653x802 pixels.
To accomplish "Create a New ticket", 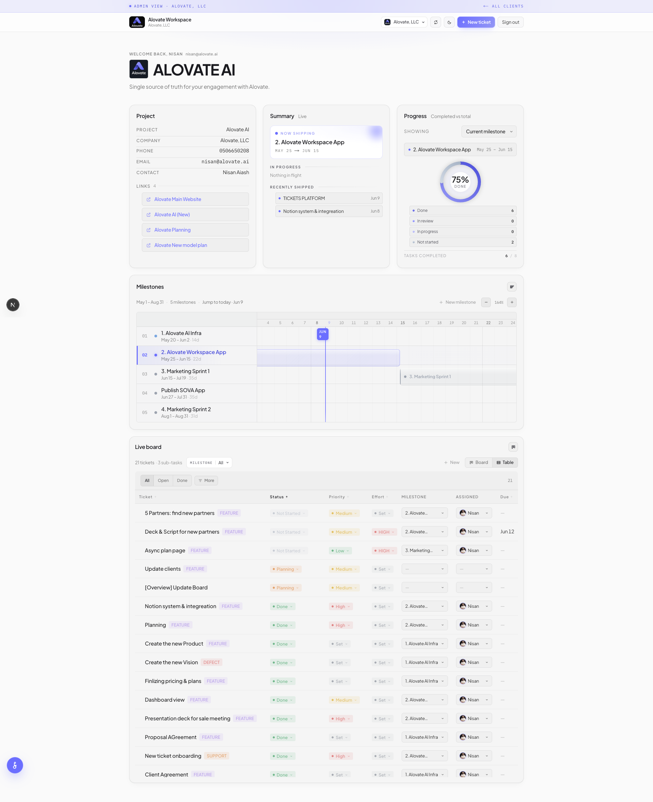I will coord(476,22).
